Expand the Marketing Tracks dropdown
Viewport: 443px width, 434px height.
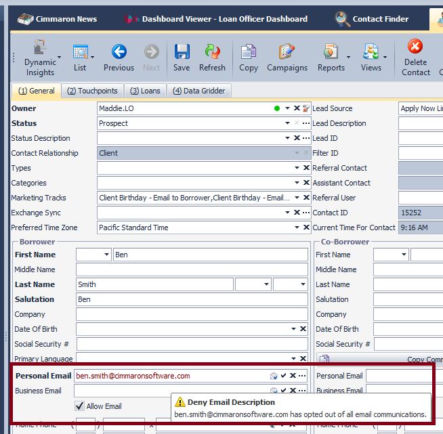pos(297,198)
